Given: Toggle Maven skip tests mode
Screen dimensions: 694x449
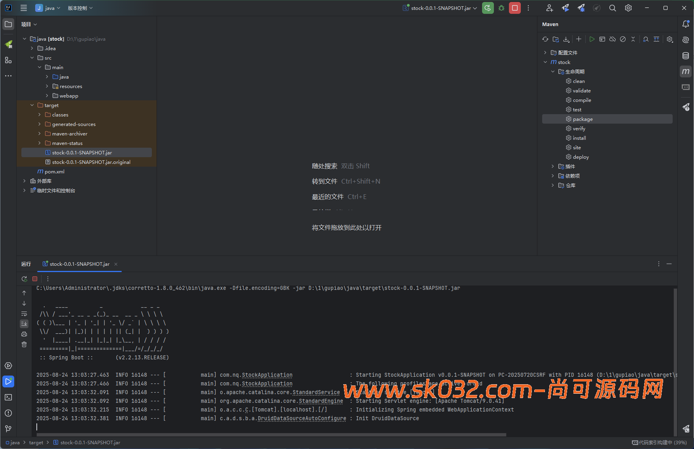Looking at the screenshot, I should tap(623, 39).
